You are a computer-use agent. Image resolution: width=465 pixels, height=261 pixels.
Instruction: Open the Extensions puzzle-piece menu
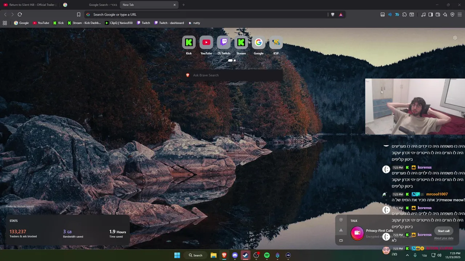click(x=404, y=14)
